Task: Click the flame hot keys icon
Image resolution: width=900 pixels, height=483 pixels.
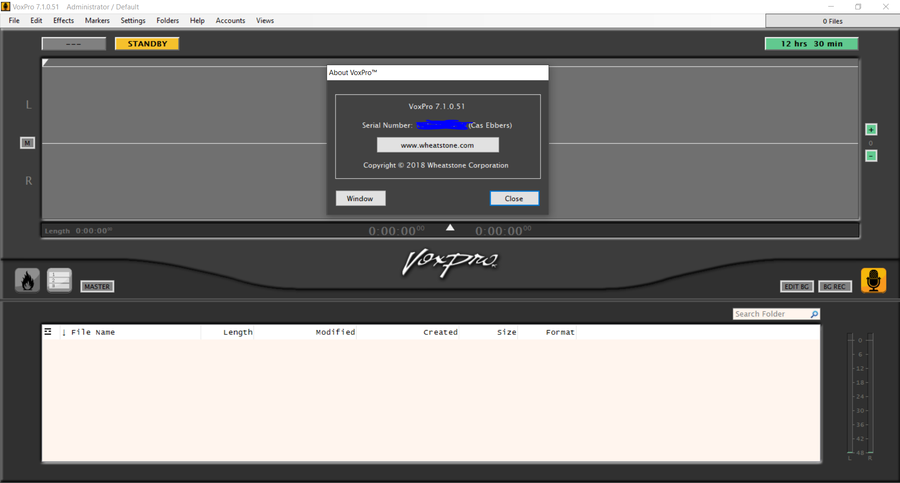Action: coord(27,280)
